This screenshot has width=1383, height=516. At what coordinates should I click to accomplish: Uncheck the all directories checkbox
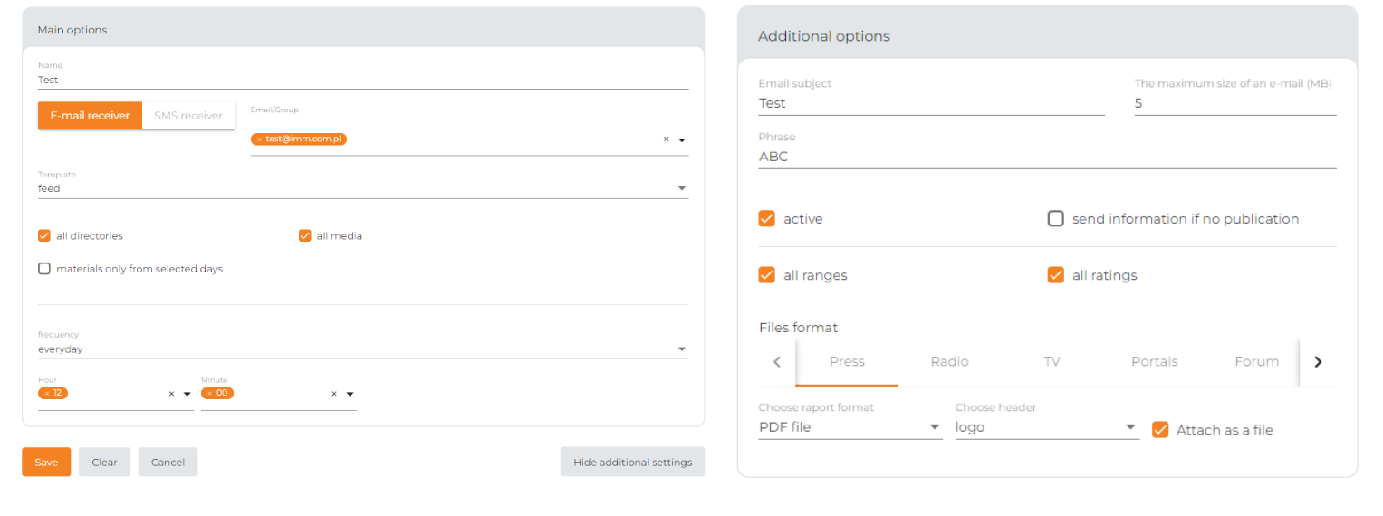[x=44, y=235]
